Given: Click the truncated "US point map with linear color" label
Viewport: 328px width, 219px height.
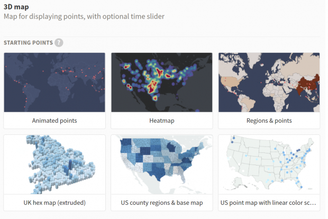Looking at the screenshot, I should pos(269,203).
